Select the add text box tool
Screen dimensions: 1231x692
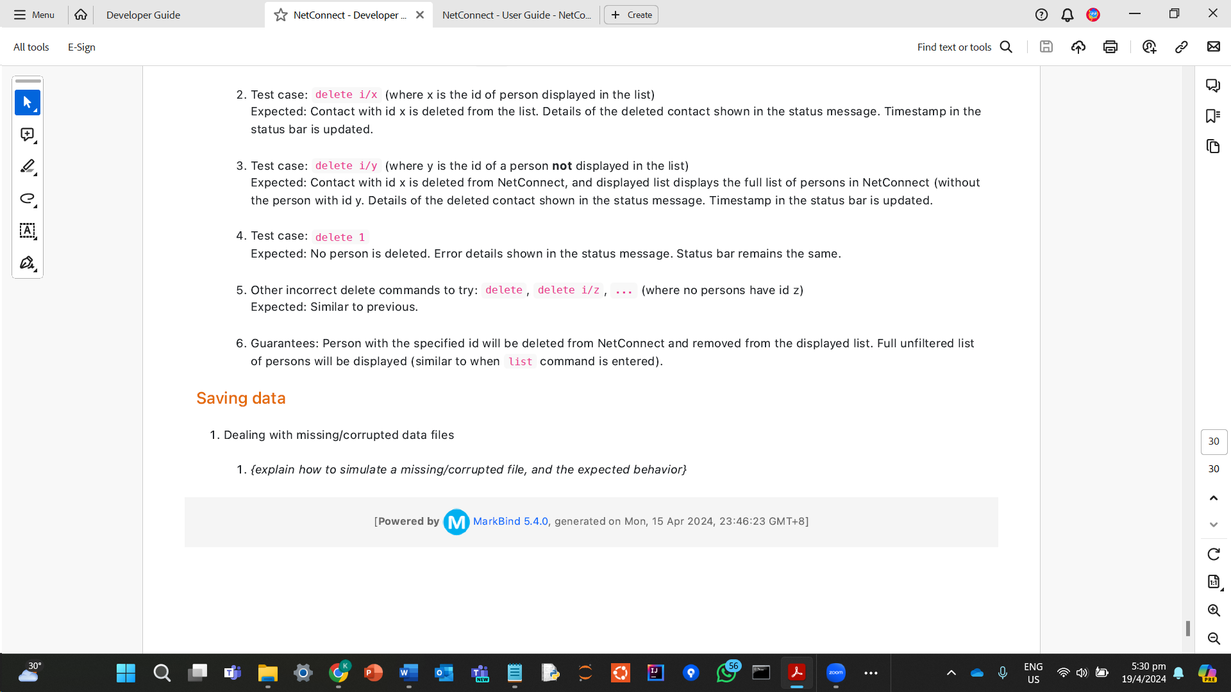click(x=27, y=231)
